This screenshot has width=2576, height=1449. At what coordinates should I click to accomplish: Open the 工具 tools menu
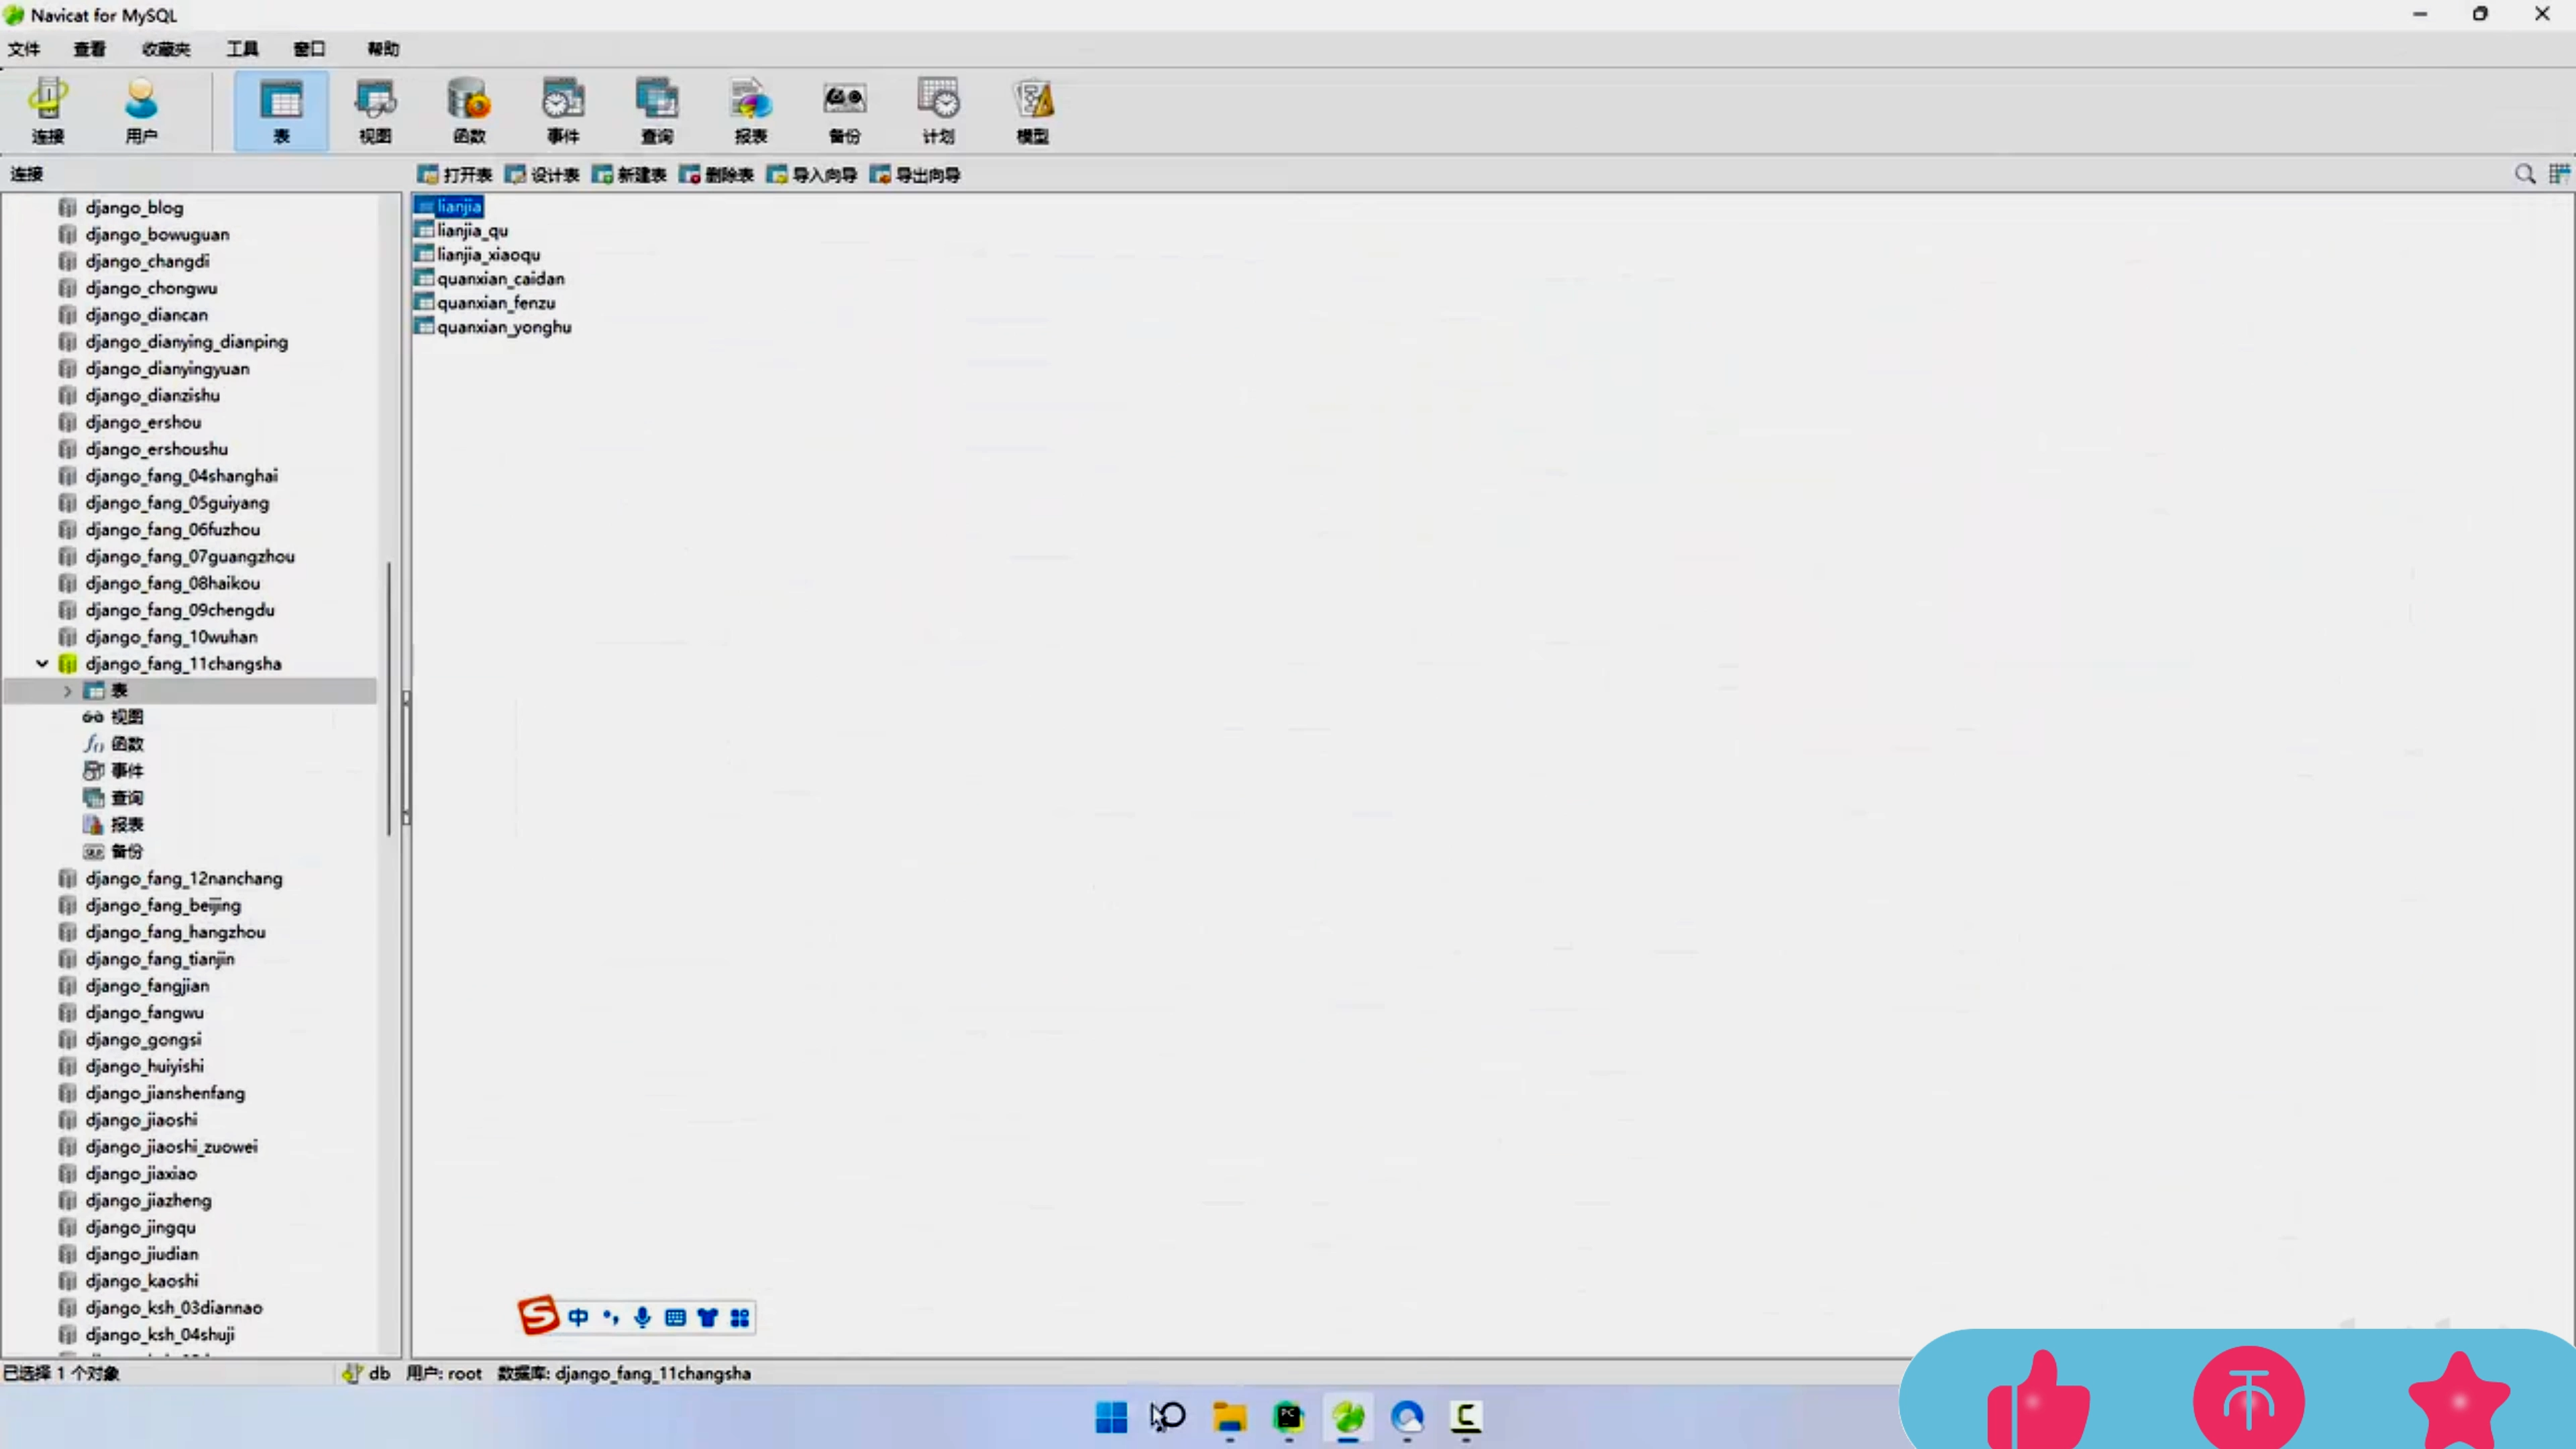(242, 49)
